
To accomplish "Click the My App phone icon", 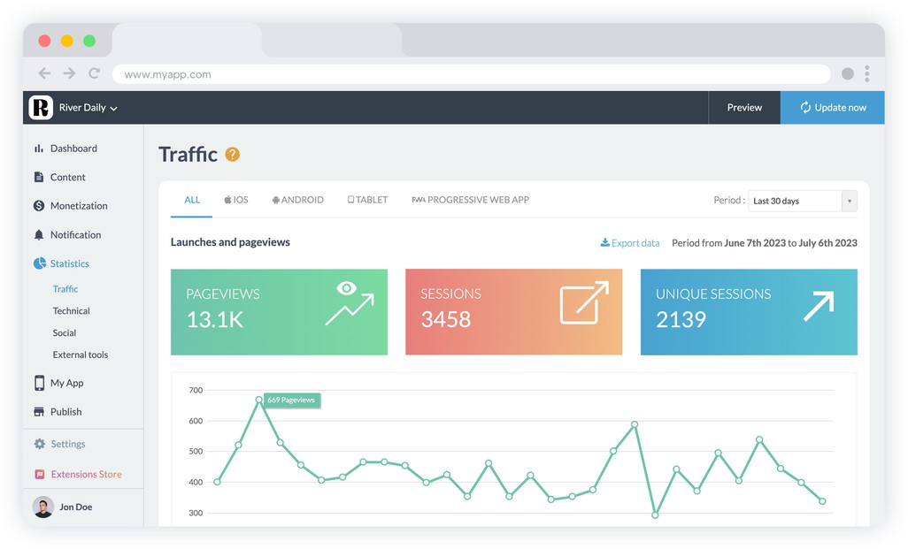I will (x=39, y=383).
